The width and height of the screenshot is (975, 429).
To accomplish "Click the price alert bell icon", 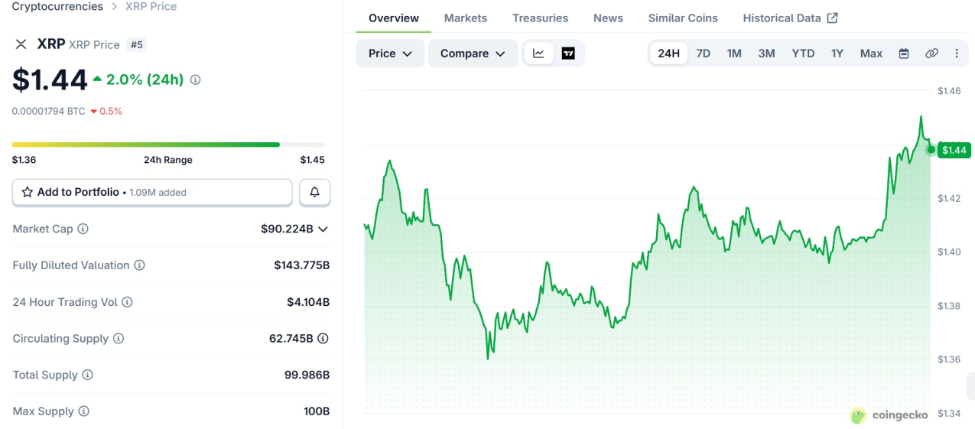I will (x=314, y=192).
